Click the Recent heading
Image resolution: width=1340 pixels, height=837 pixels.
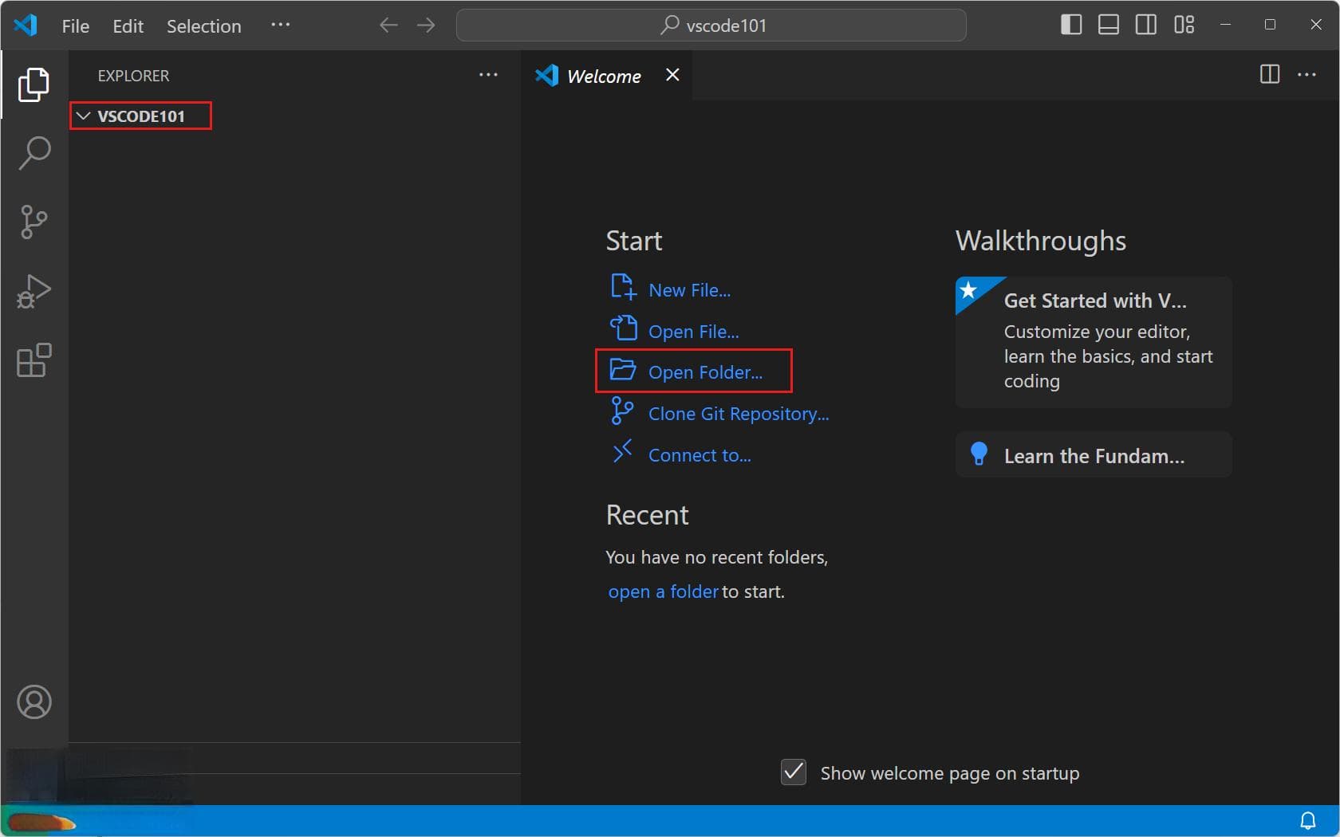(x=647, y=515)
